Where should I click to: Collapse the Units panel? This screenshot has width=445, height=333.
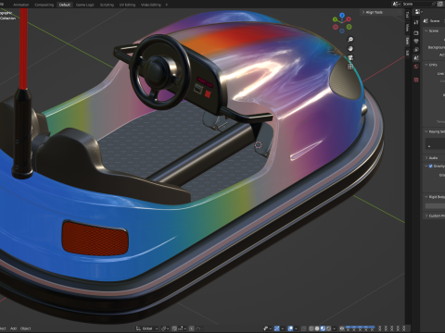click(x=426, y=65)
